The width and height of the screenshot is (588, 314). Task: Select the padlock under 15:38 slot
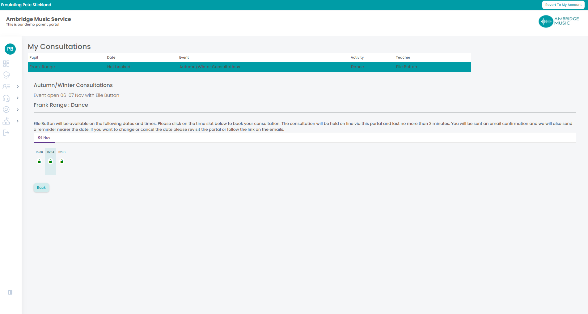(62, 161)
